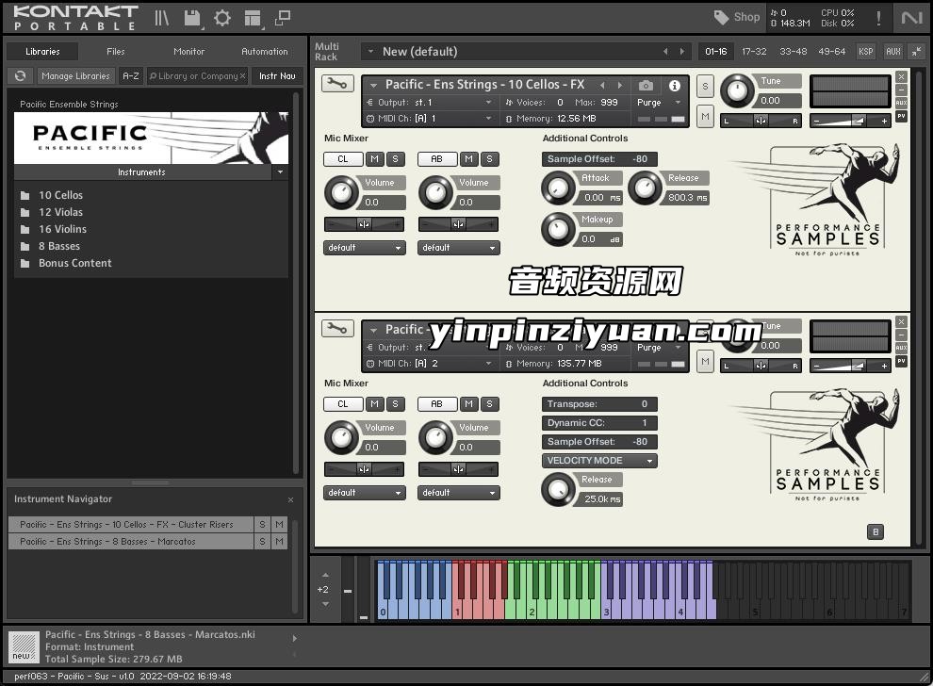The width and height of the screenshot is (933, 686).
Task: Open the instrument info icon
Action: [x=675, y=85]
